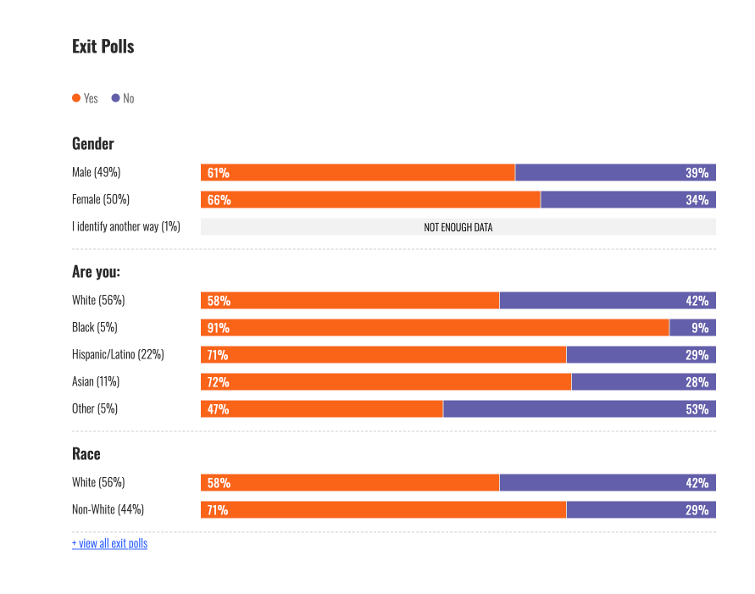Screen dimensions: 755x594
Task: Click the purple No legend dot
Action: pos(115,98)
